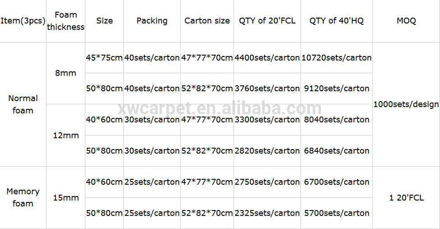The height and width of the screenshot is (229, 440).
Task: Select the 1000sets/design MOQ cell
Action: pyautogui.click(x=406, y=104)
